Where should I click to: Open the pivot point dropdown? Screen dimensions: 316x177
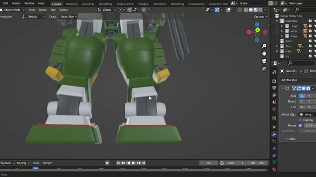(122, 10)
